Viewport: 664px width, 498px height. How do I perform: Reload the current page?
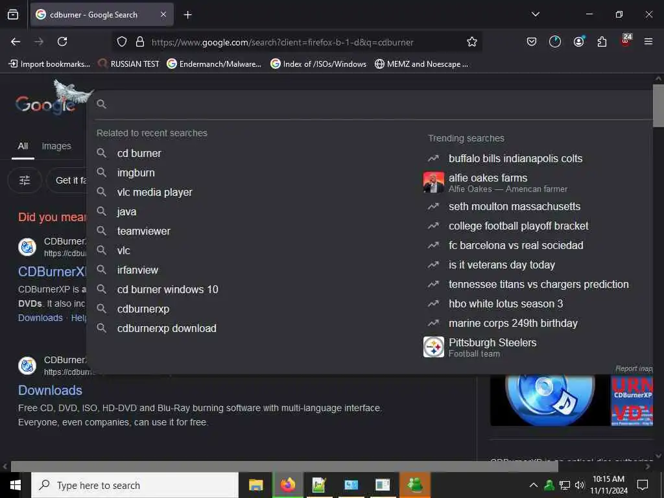pyautogui.click(x=62, y=41)
